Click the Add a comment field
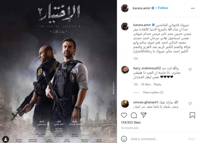 [x=158, y=139]
